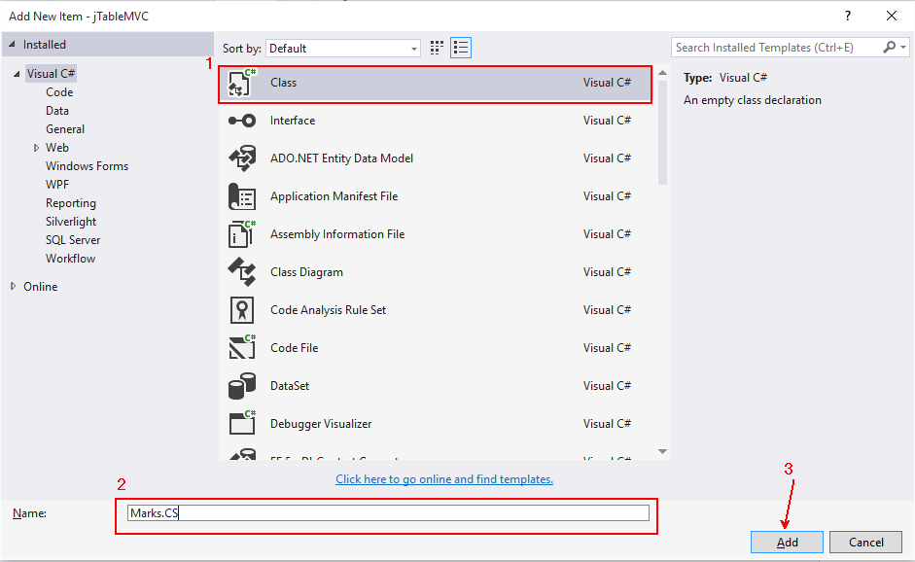The image size is (915, 562).
Task: Click the Search Installed Templates box
Action: pyautogui.click(x=776, y=48)
